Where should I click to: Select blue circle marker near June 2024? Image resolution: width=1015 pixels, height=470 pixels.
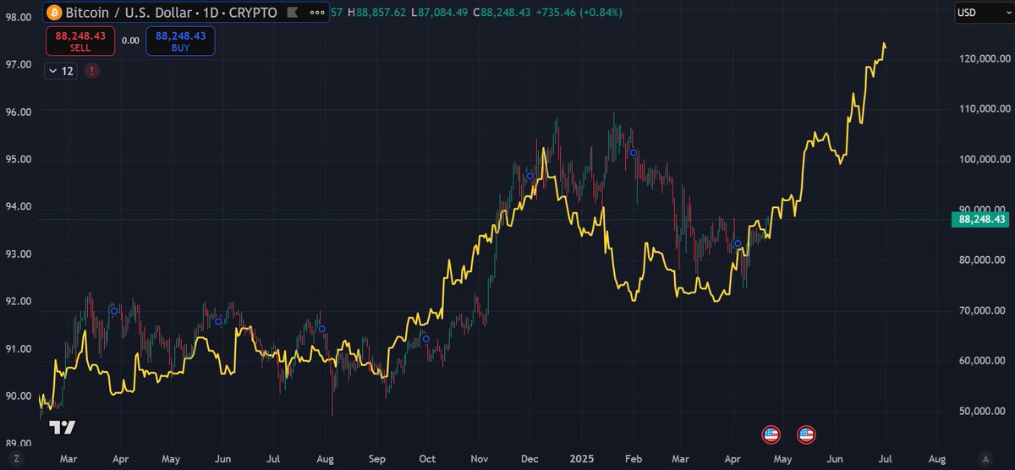tap(218, 321)
